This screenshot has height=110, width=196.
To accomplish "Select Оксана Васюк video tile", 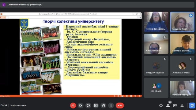I will (x=156, y=44).
